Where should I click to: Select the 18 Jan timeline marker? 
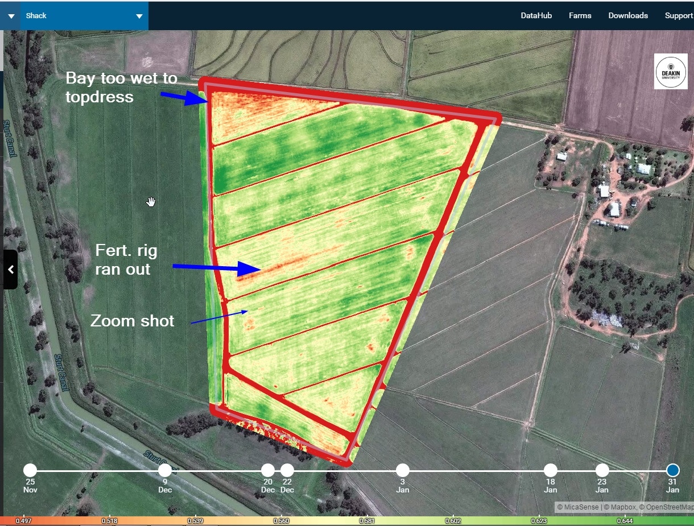click(x=550, y=470)
